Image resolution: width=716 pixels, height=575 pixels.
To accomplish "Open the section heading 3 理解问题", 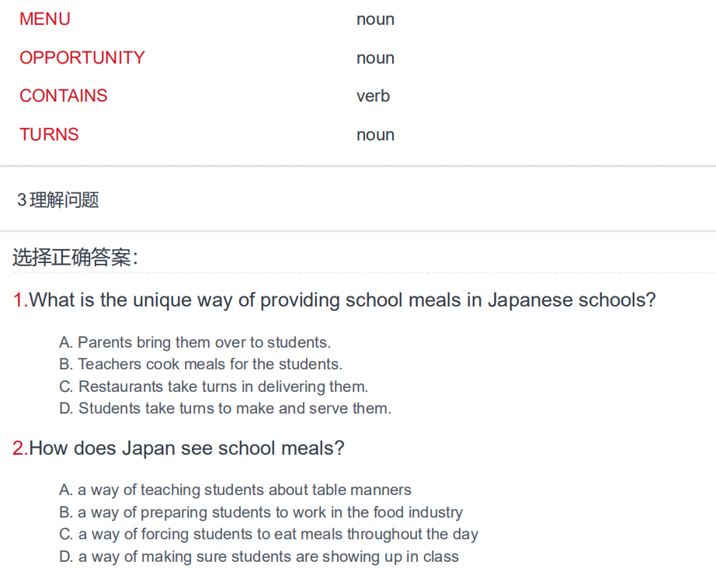I will 58,200.
